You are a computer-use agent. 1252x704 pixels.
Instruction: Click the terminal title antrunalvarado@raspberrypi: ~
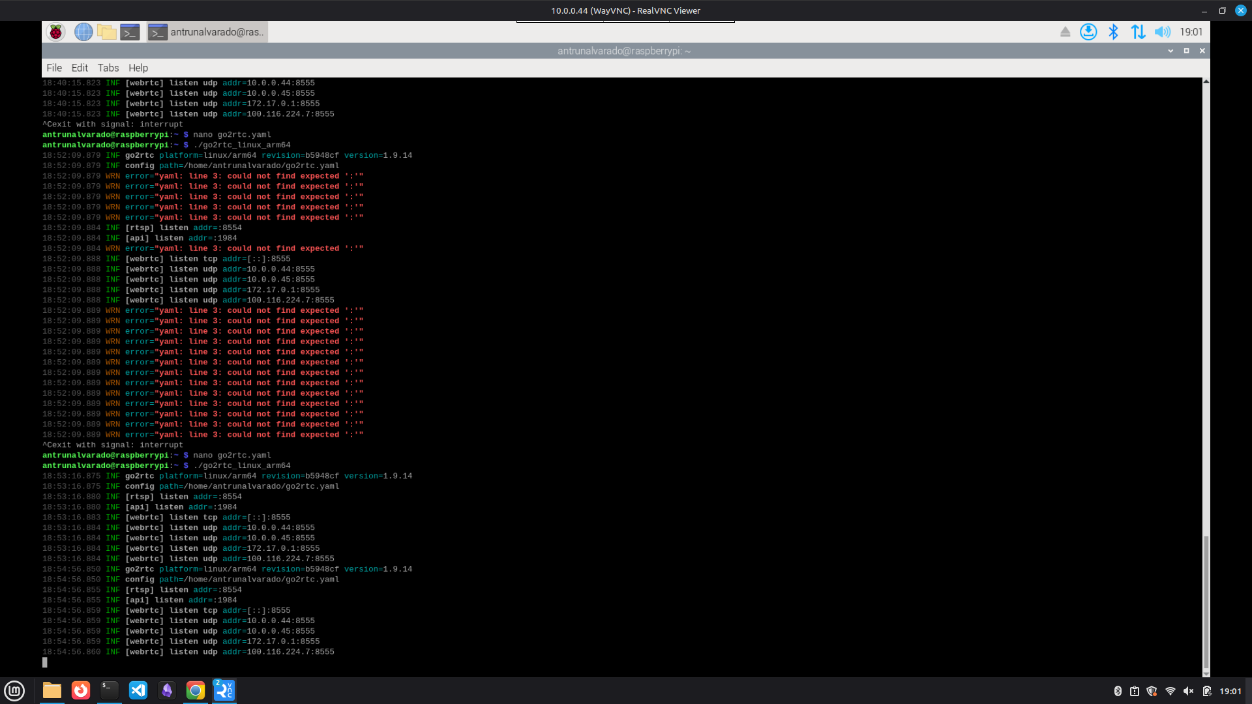(x=624, y=51)
